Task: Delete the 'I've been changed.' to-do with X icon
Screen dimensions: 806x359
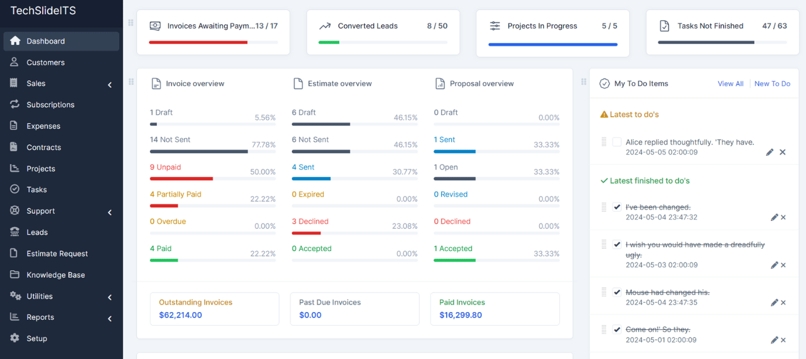Action: pos(783,217)
